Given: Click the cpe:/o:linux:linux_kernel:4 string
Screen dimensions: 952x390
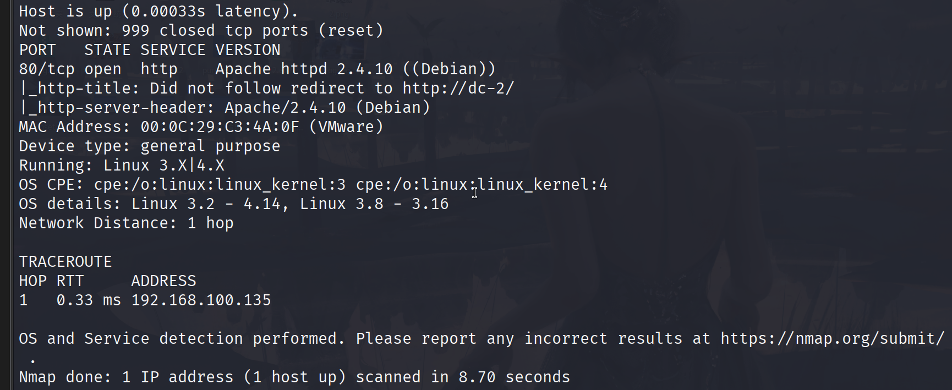Looking at the screenshot, I should click(x=482, y=184).
